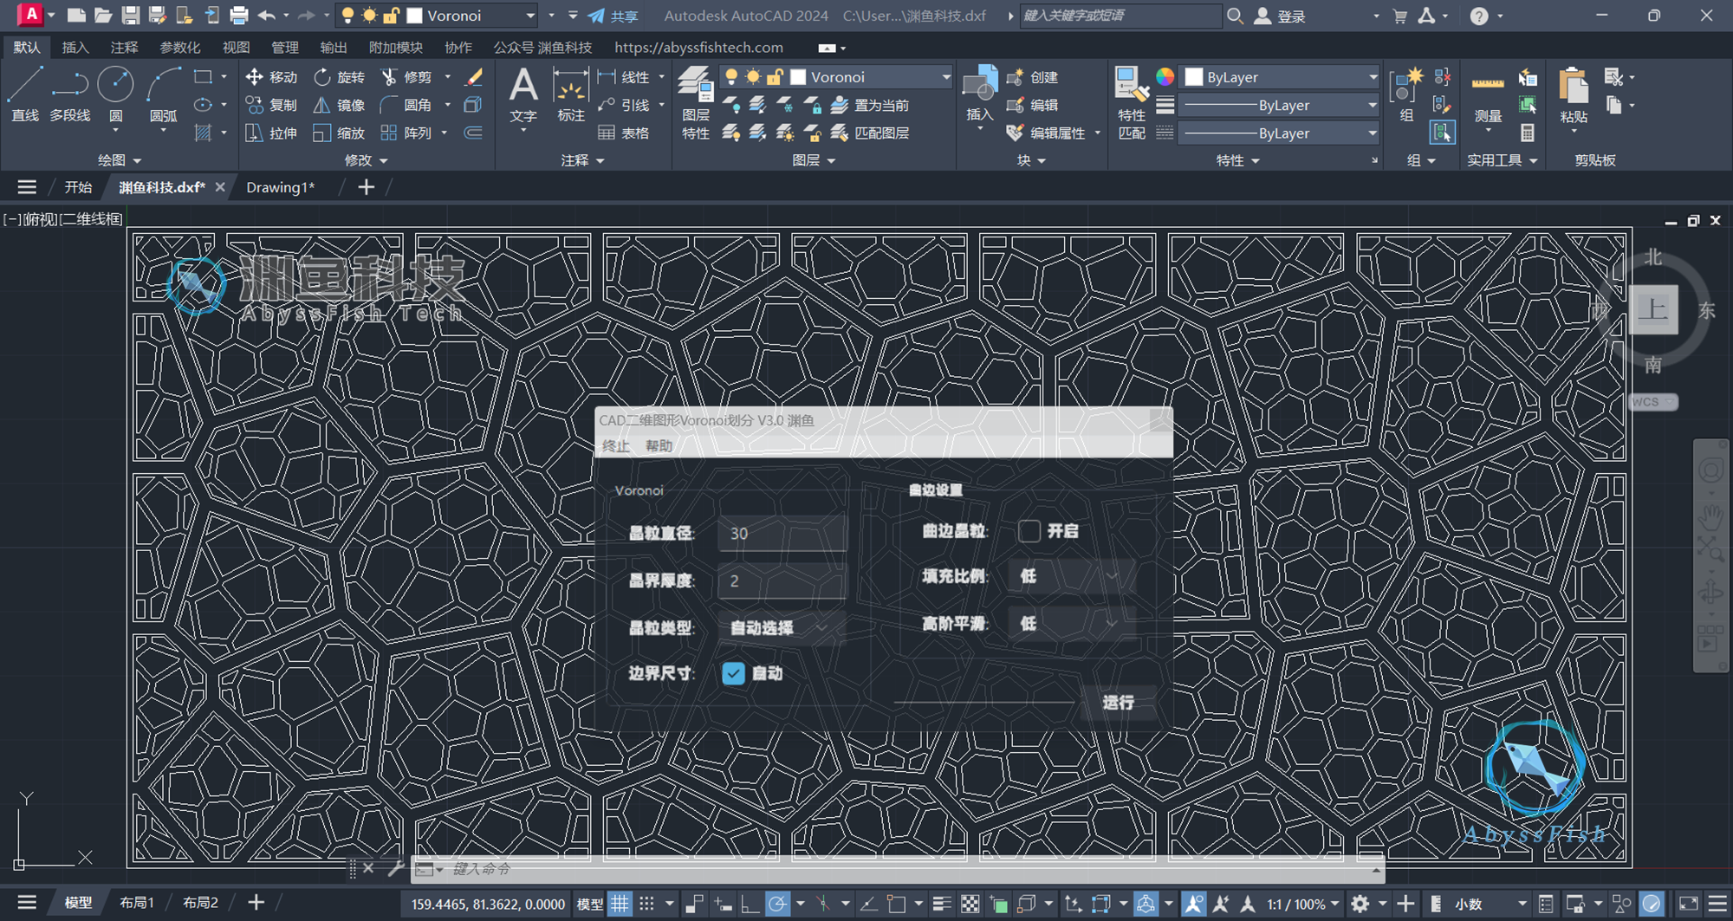Switch to the Drawing1* document tab
The image size is (1733, 921).
(281, 187)
